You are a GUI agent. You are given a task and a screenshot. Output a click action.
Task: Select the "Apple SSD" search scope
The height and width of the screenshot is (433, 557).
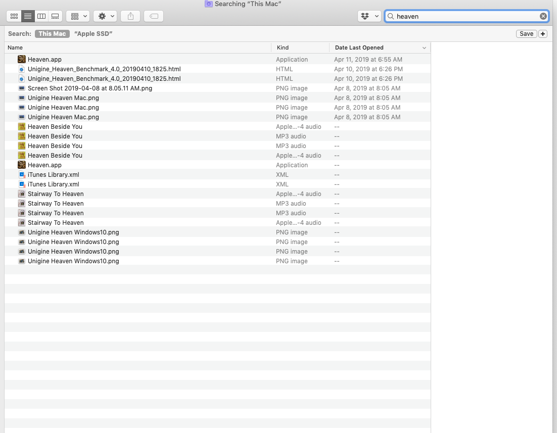(x=93, y=34)
